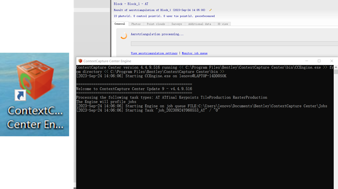This screenshot has height=189, width=338.
Task: Click the ContextCapture Center Engine title bar icon
Action: (x=80, y=61)
